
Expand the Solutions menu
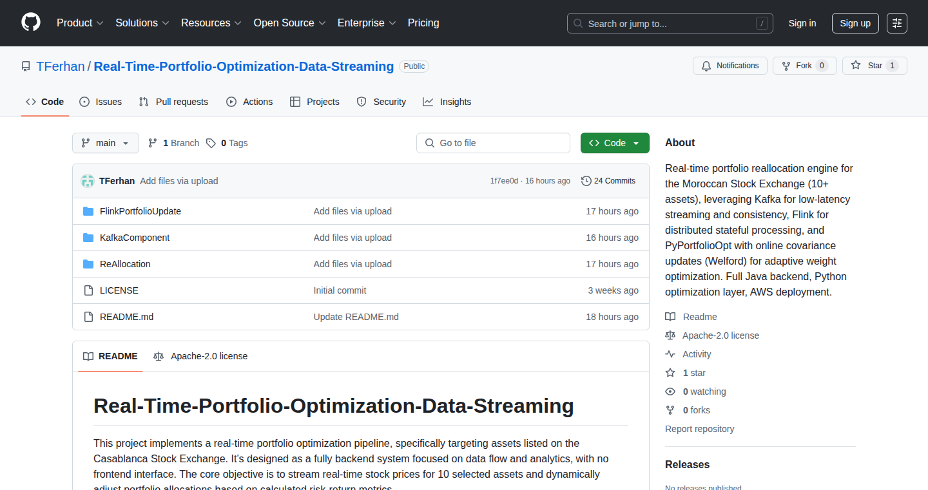(142, 23)
